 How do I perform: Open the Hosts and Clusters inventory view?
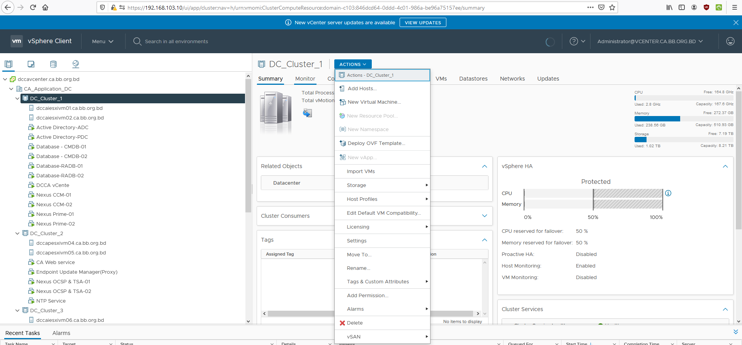point(9,64)
